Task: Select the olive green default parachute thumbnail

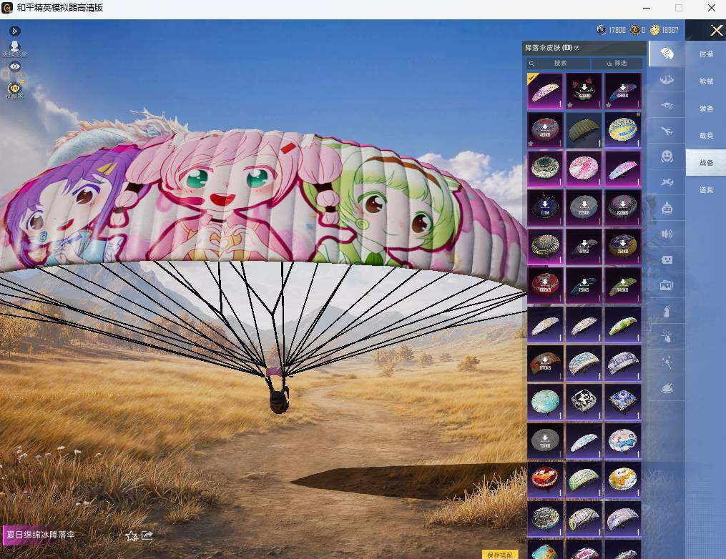Action: click(584, 130)
